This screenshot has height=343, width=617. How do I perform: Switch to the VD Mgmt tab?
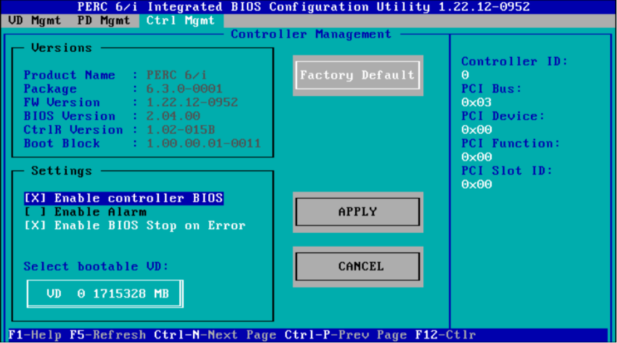tap(35, 21)
